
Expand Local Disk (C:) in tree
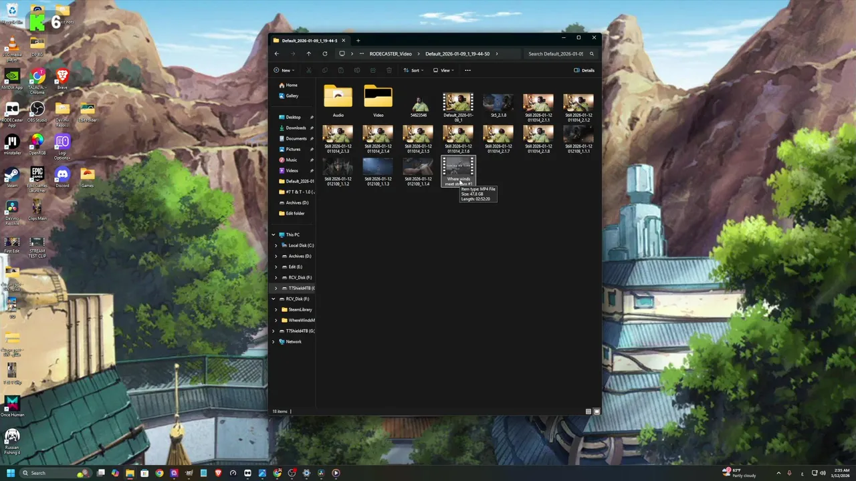276,245
